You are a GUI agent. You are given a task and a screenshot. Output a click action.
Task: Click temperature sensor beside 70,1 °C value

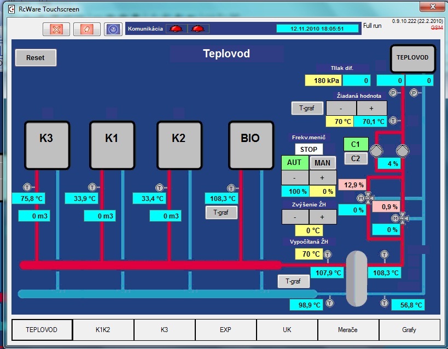(x=393, y=121)
